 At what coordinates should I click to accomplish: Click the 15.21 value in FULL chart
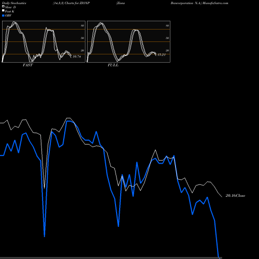pyautogui.click(x=162, y=55)
